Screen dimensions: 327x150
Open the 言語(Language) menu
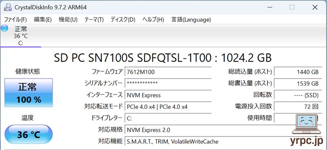(x=191, y=20)
